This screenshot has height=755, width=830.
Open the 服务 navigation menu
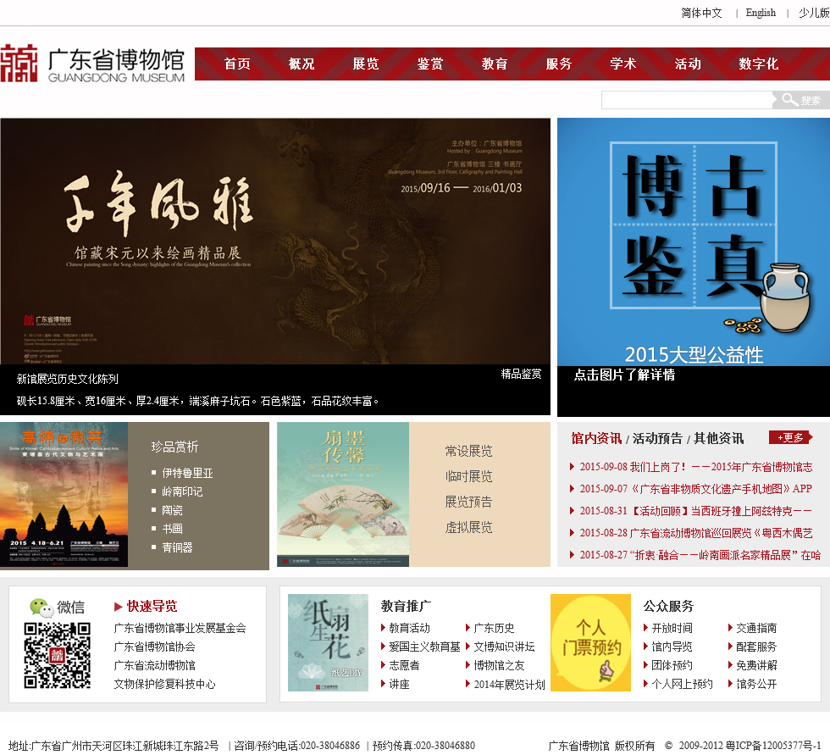559,64
